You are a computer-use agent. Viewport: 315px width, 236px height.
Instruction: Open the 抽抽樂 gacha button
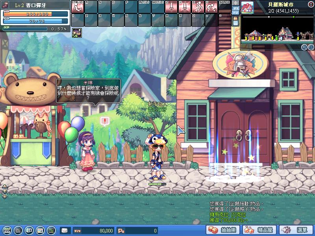[223, 230]
